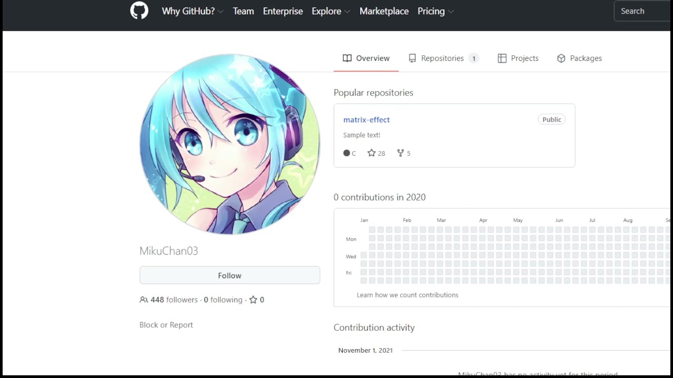Screen dimensions: 673x378
Task: Go to Marketplace
Action: coord(384,11)
